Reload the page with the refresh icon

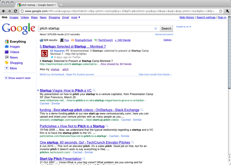pyautogui.click(x=15, y=11)
